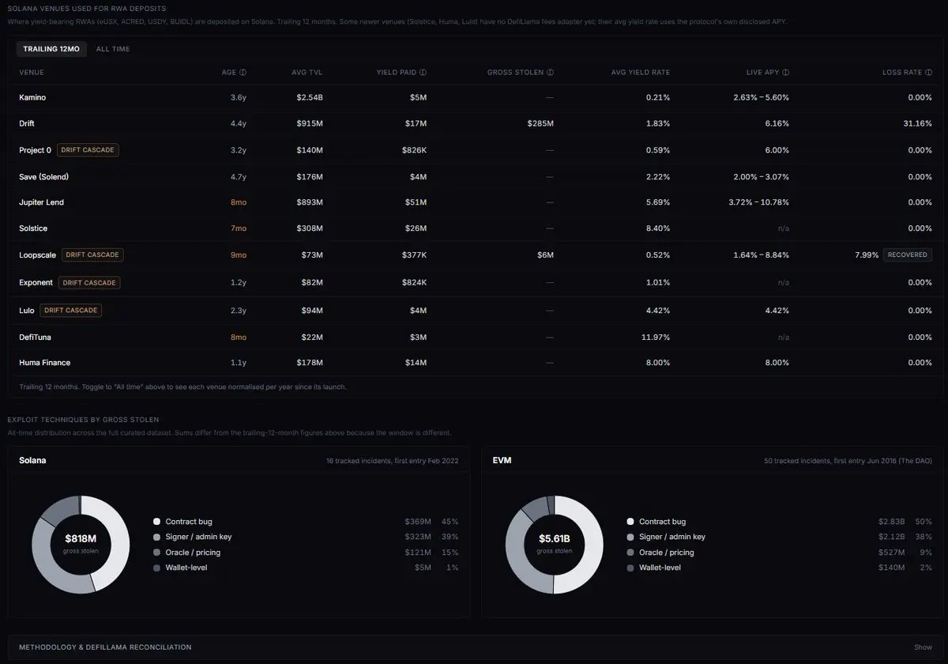Image resolution: width=948 pixels, height=664 pixels.
Task: Click Solana Contract bug $369M value
Action: (x=418, y=522)
